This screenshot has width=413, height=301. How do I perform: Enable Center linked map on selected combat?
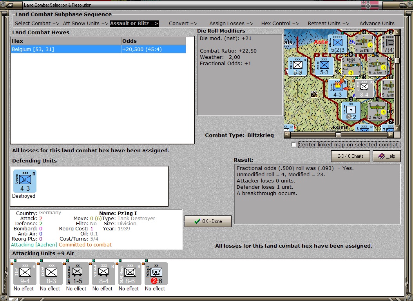coord(293,144)
